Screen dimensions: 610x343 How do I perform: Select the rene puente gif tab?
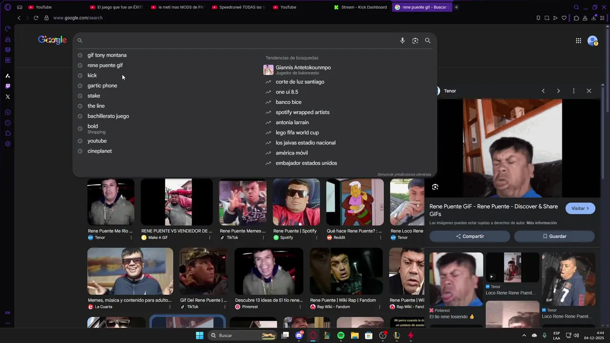[422, 7]
